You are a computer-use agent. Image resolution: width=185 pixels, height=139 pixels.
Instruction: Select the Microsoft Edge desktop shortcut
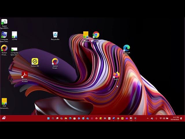[126, 48]
